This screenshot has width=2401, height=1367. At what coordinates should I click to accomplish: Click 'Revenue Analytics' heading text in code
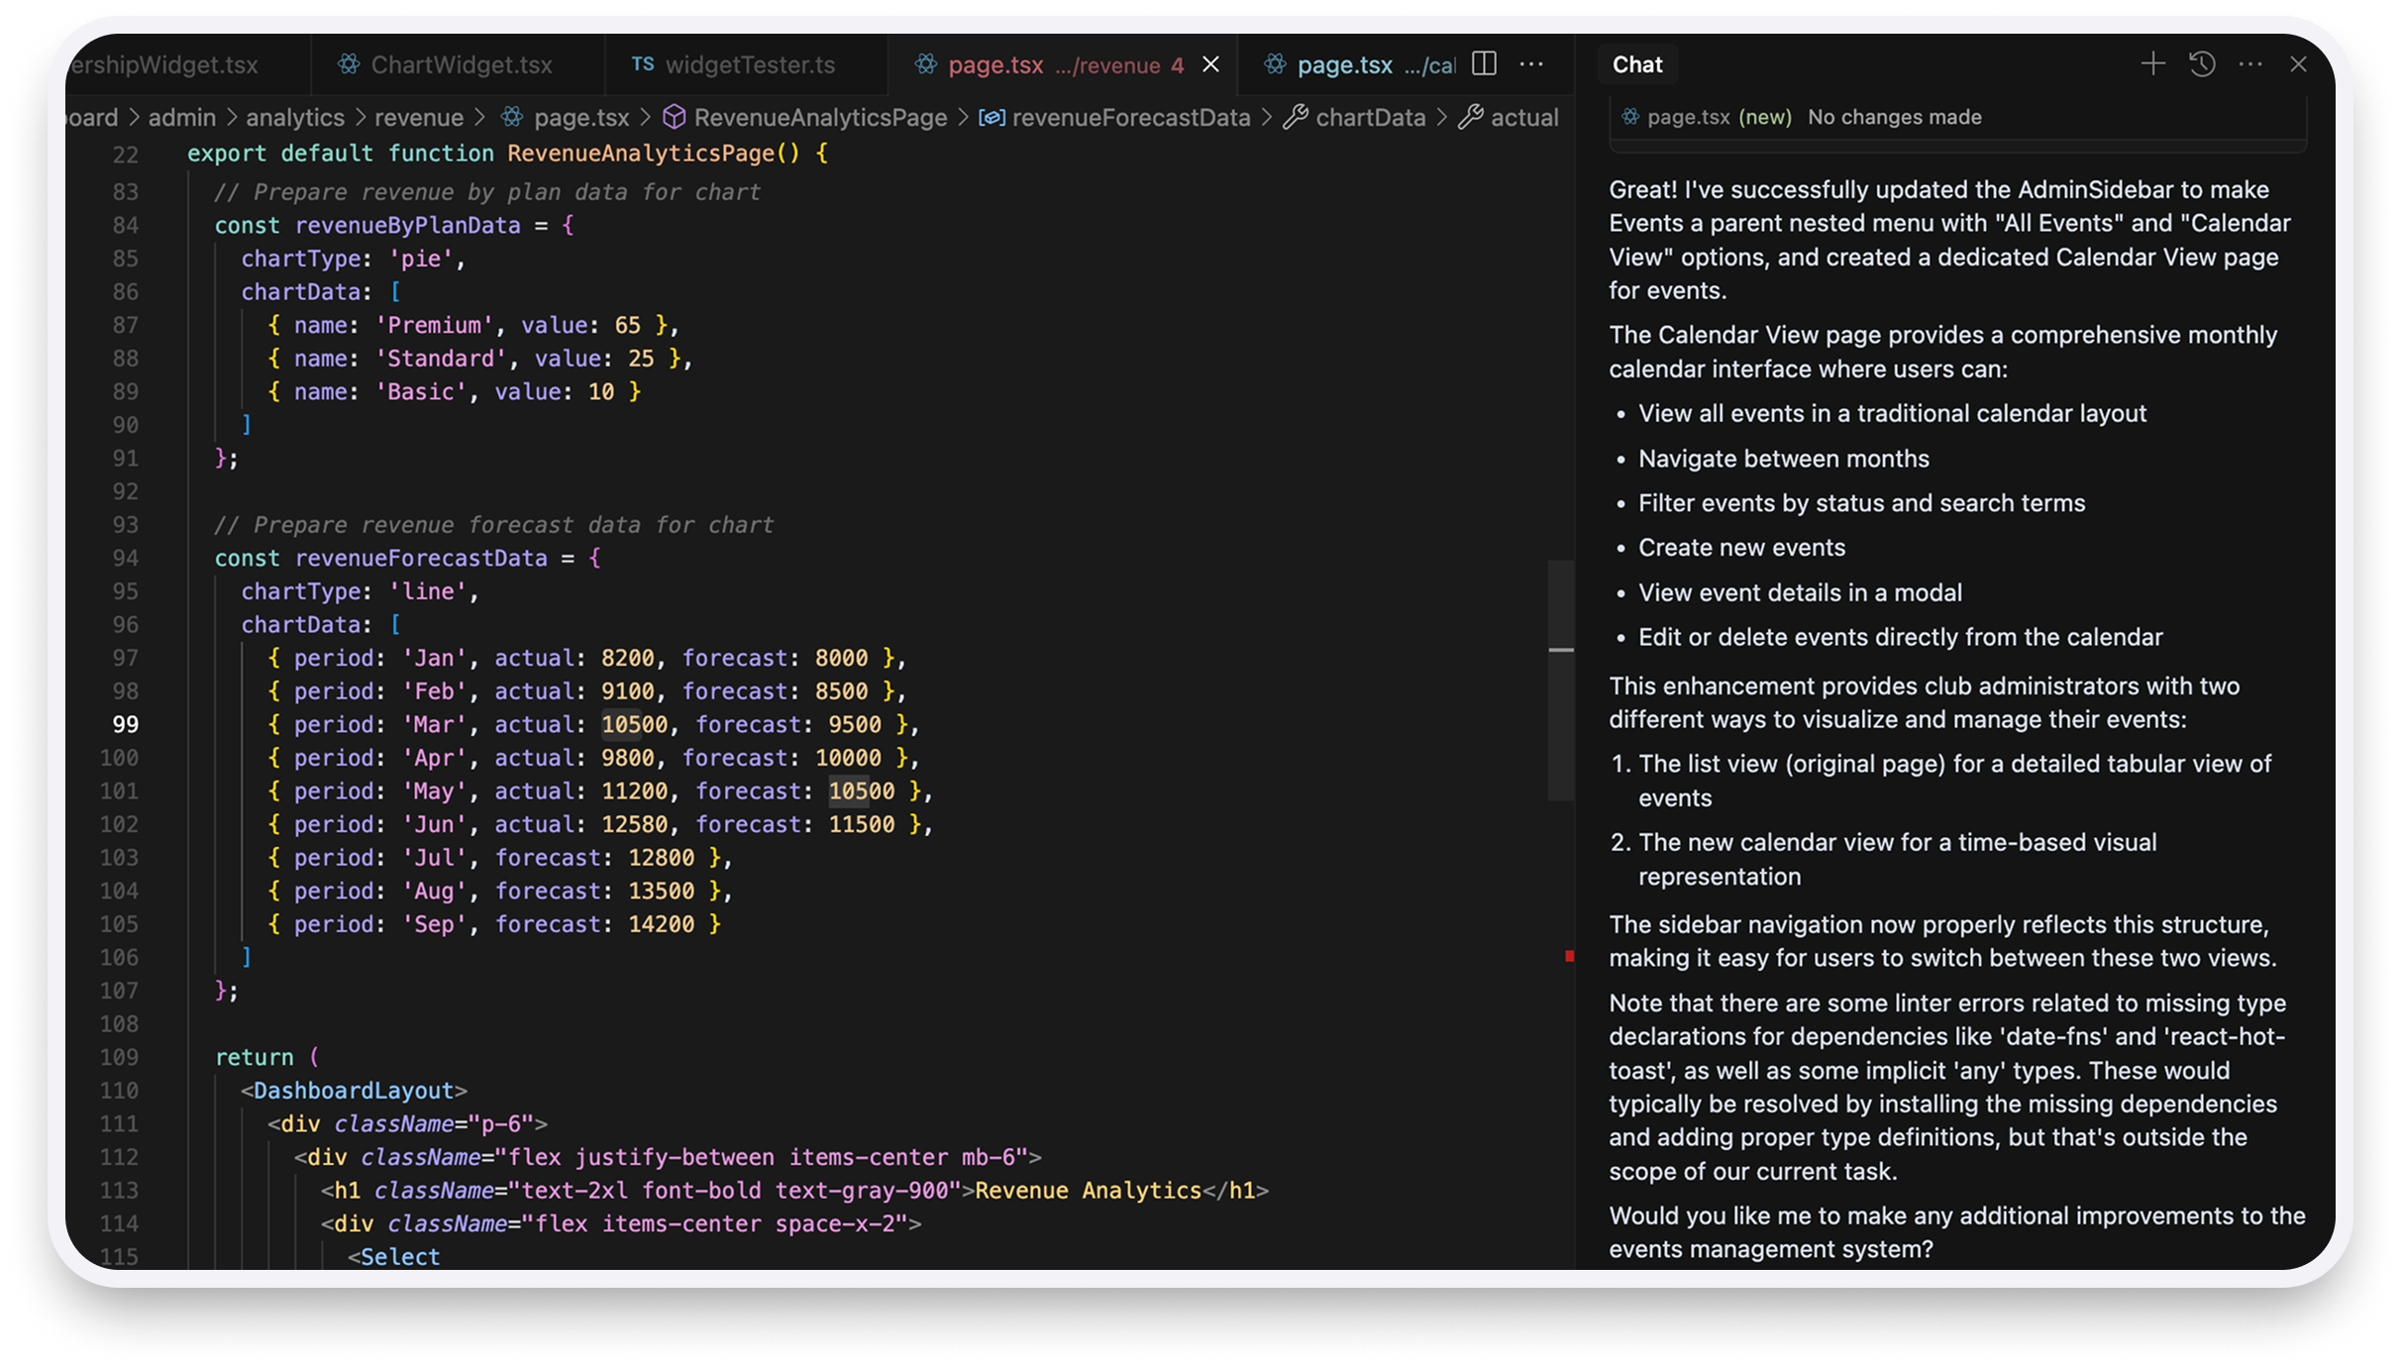point(1089,1190)
